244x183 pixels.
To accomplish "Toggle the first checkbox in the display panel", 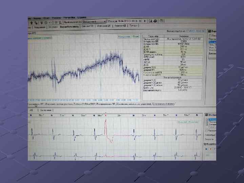I will coord(207,120).
